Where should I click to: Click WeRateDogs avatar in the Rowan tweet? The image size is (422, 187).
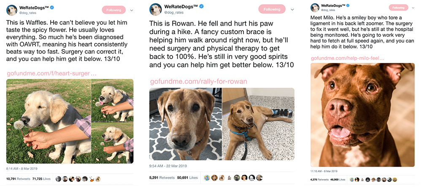[155, 9]
